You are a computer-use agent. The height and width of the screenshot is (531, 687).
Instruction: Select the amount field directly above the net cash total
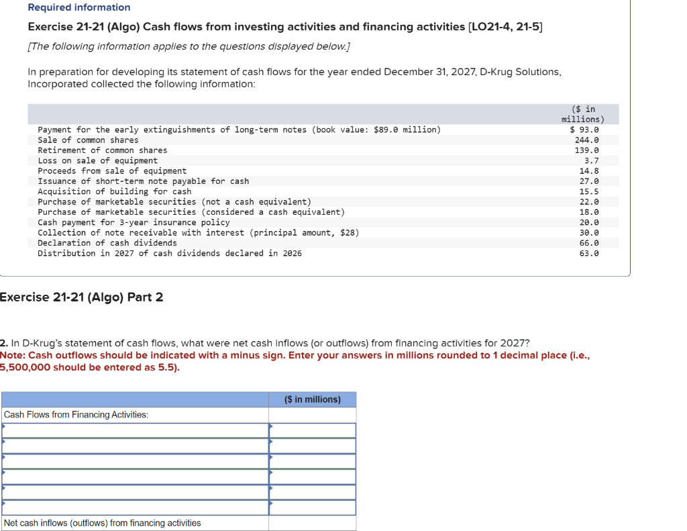313,508
